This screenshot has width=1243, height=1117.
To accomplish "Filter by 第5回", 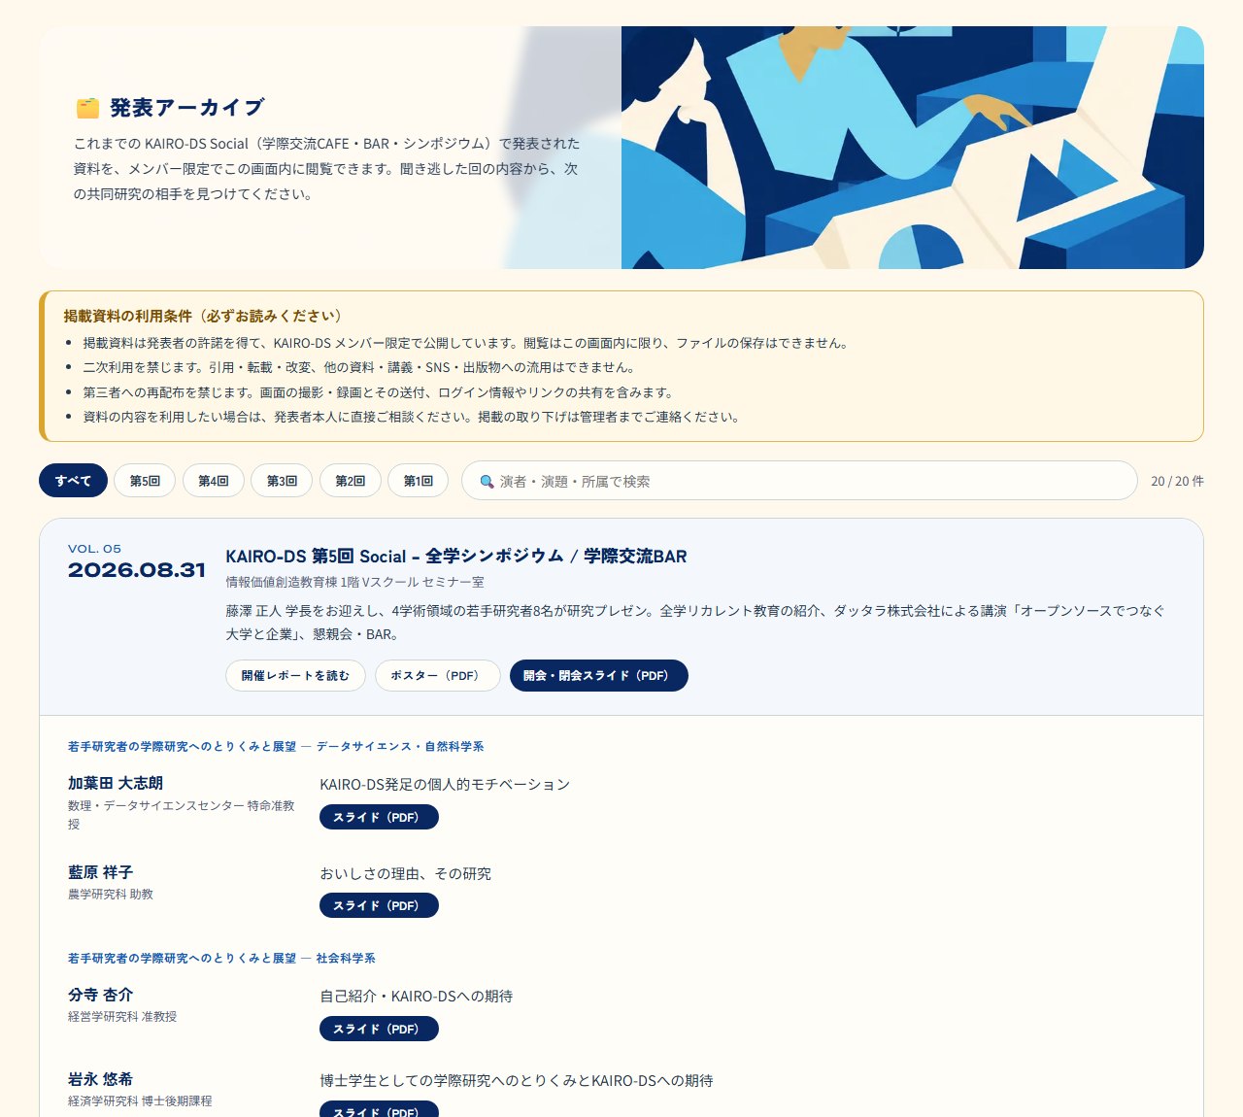I will tap(145, 481).
